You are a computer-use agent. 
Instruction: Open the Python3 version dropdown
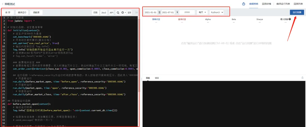(217, 12)
